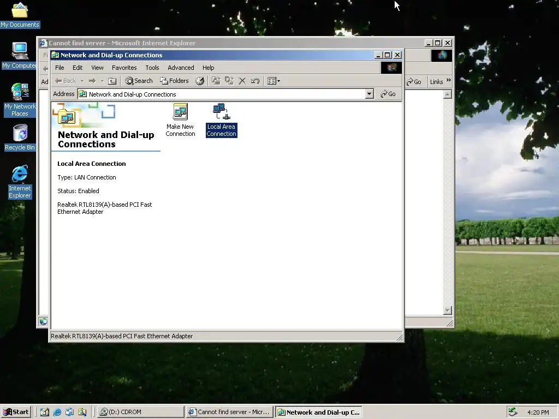Switch to (D:) CDROM taskbar button
Screen dimensions: 559x419
(x=140, y=412)
